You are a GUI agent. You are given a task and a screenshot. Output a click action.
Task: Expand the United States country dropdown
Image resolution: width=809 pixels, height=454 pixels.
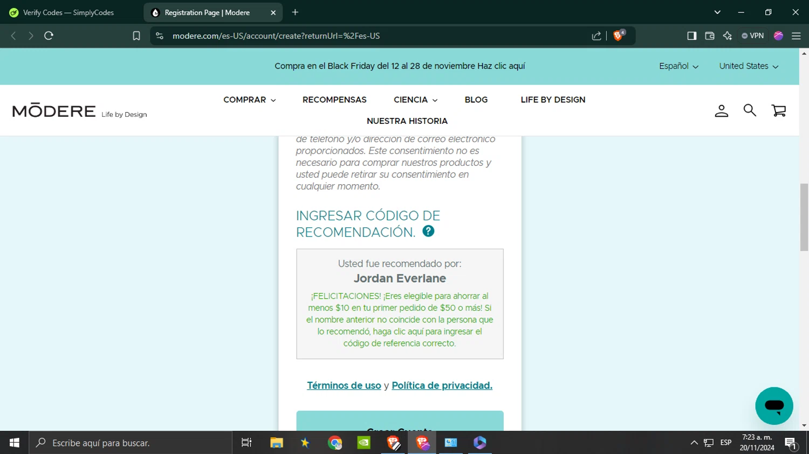pos(749,66)
